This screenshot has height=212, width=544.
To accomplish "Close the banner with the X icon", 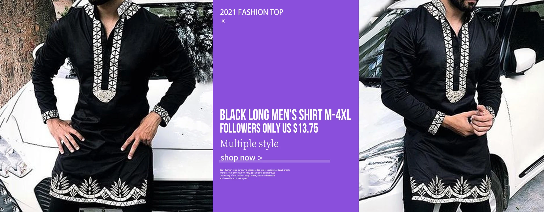I will pos(223,21).
